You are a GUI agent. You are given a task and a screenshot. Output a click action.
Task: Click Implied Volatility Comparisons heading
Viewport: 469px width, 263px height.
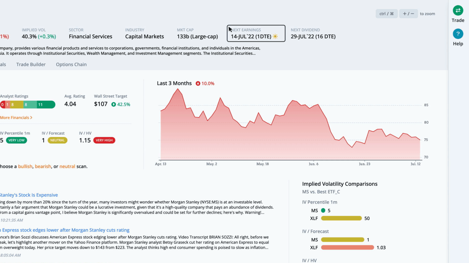pos(340,184)
